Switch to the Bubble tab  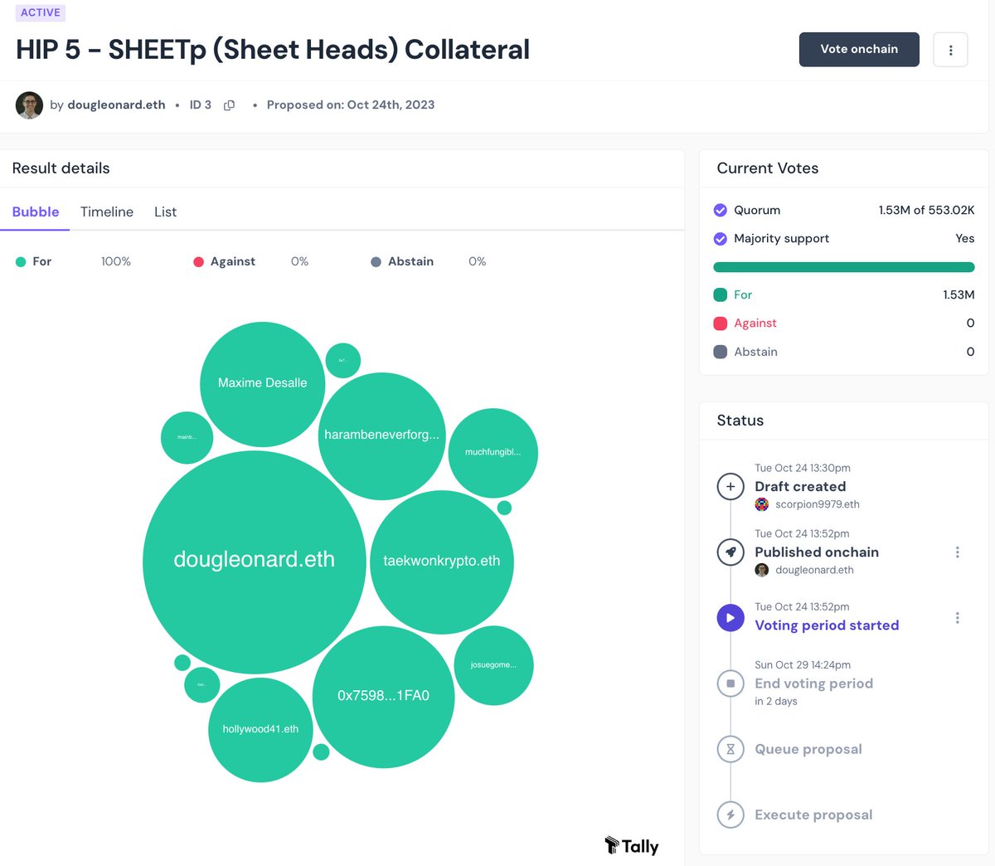pyautogui.click(x=36, y=212)
